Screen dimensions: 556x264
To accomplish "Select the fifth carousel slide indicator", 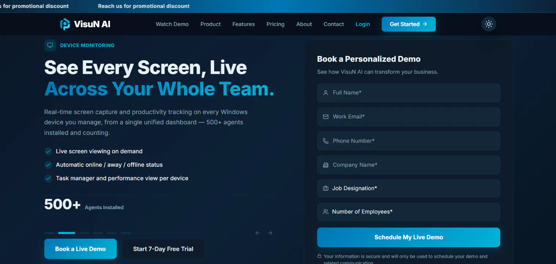I will coord(112,233).
